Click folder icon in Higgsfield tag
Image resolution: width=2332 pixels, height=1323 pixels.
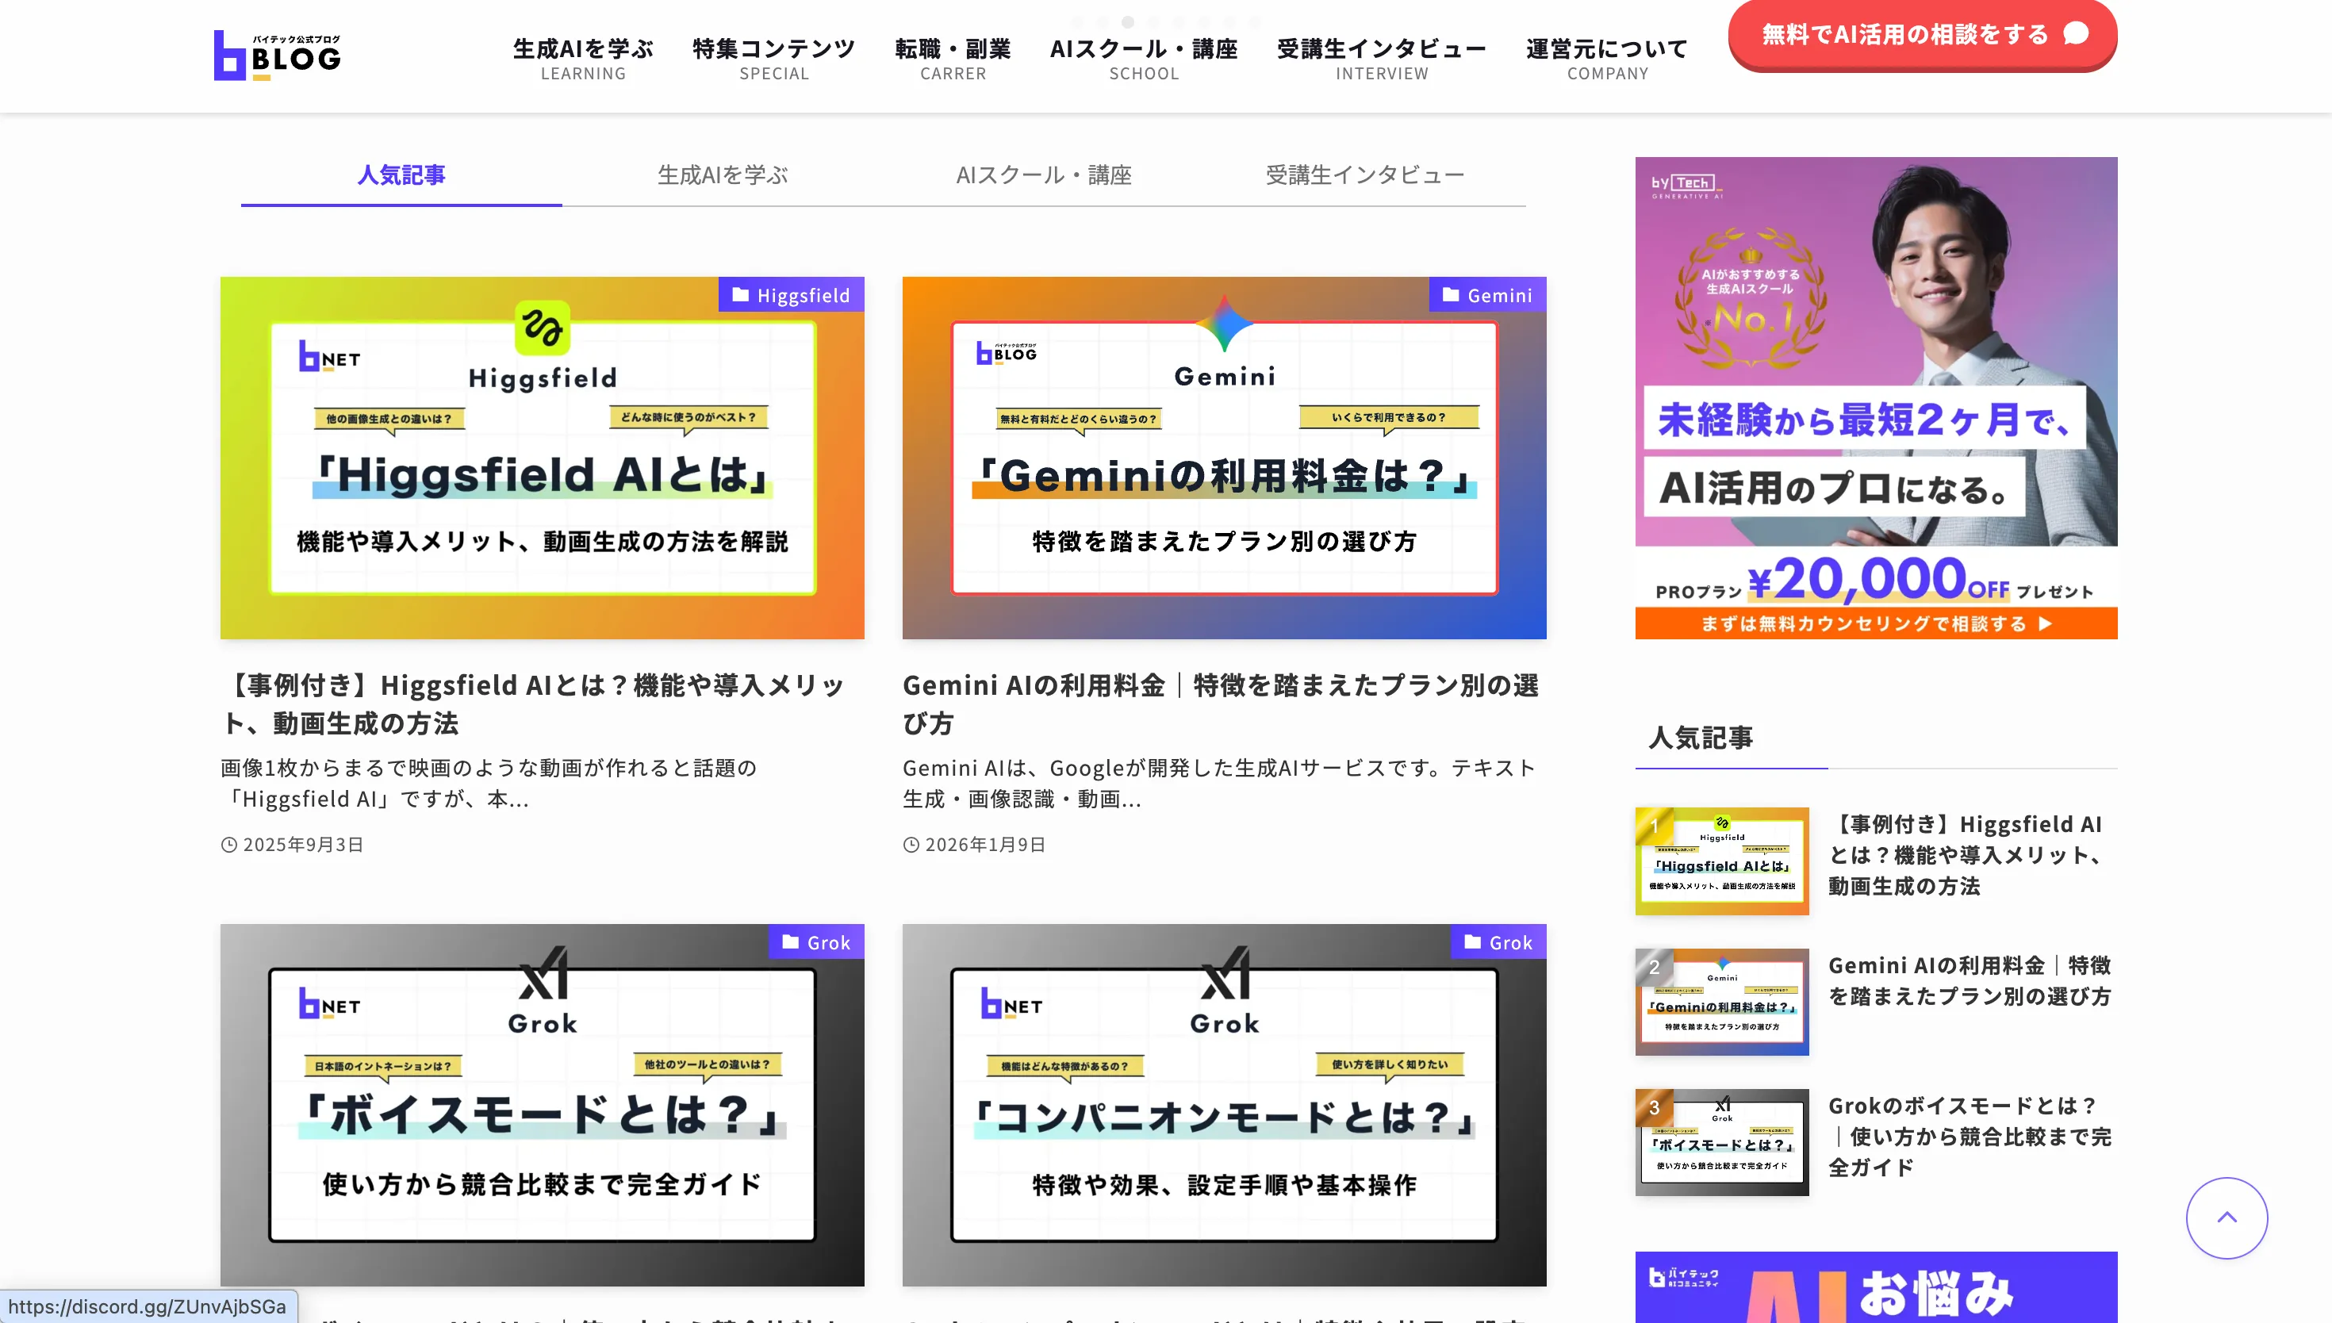click(740, 294)
